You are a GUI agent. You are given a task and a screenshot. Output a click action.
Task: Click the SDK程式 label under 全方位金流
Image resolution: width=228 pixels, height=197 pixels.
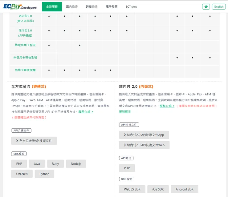(x=19, y=154)
